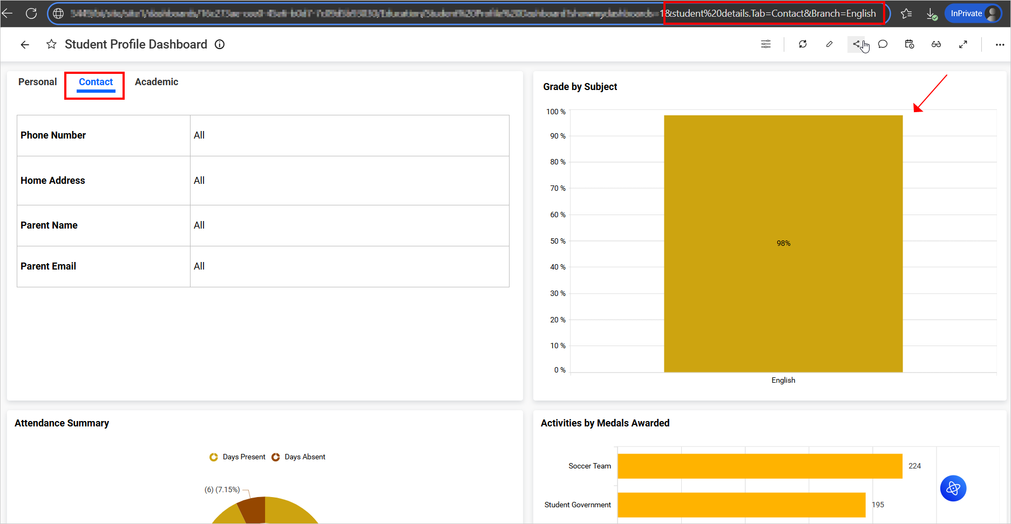Go back using the dashboard back arrow
Image resolution: width=1011 pixels, height=524 pixels.
[25, 44]
